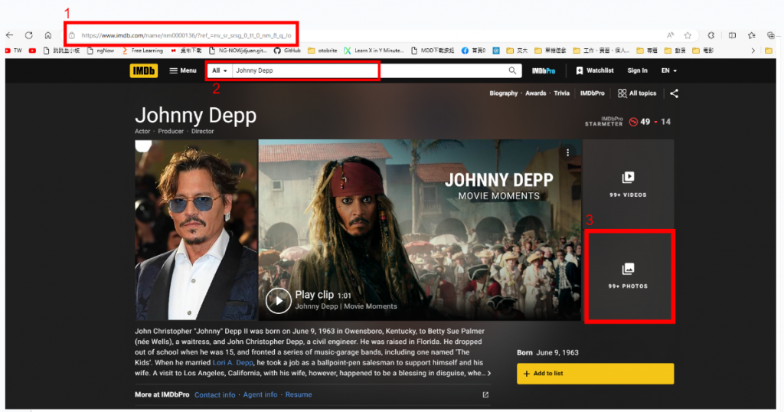Open the Favorites list icon
The width and height of the screenshot is (784, 412).
click(752, 35)
